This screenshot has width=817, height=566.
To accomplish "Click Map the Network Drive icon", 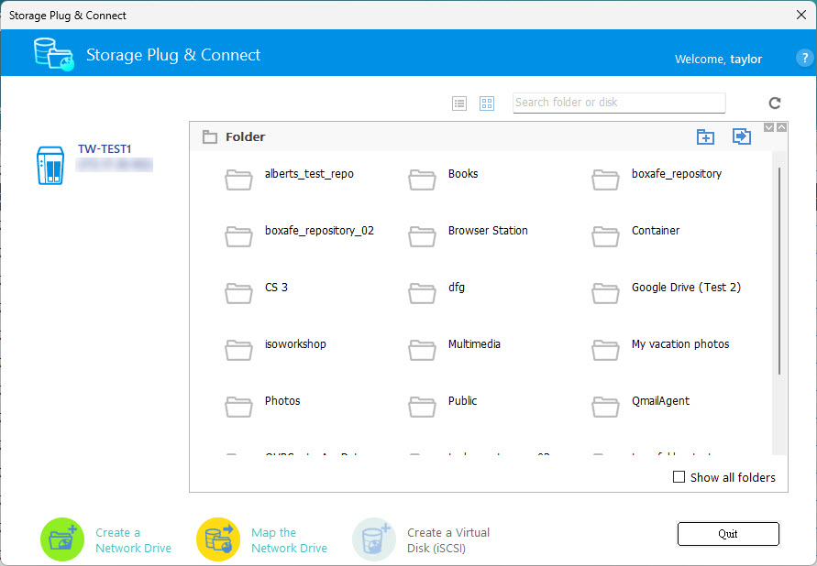I will click(218, 539).
